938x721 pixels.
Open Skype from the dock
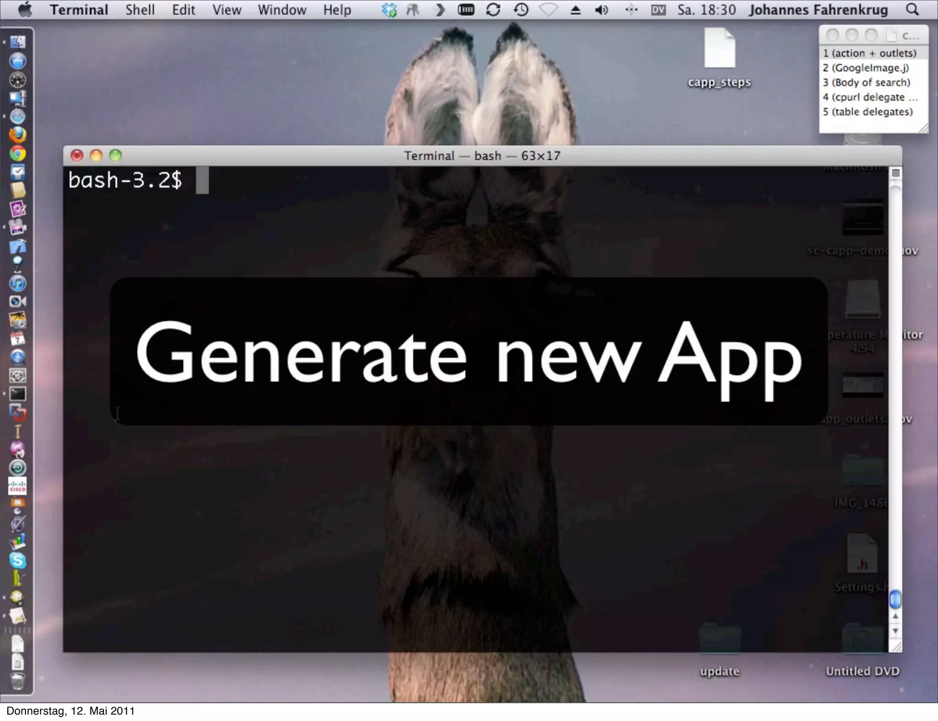click(x=17, y=560)
